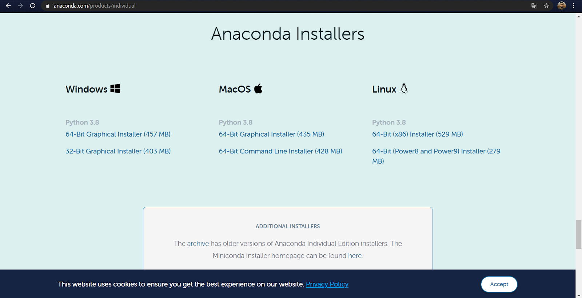
Task: Click the 'MacOS' heading text
Action: point(235,89)
